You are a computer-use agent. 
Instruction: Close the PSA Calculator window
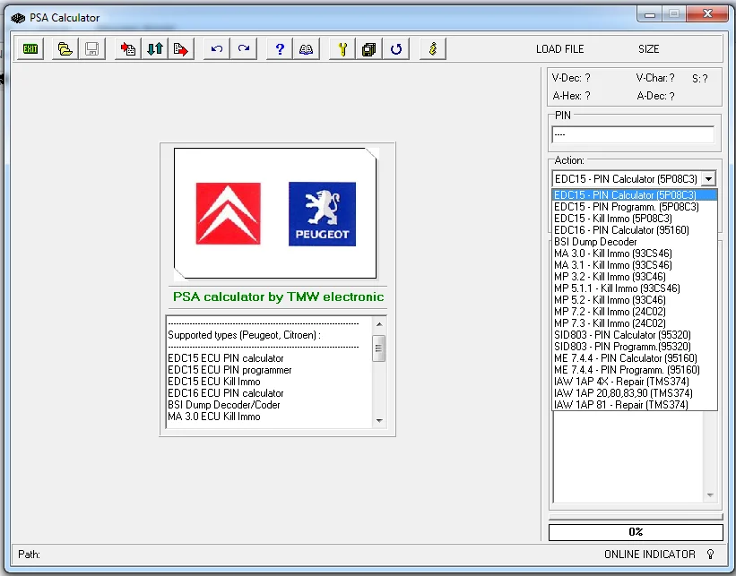click(x=707, y=14)
